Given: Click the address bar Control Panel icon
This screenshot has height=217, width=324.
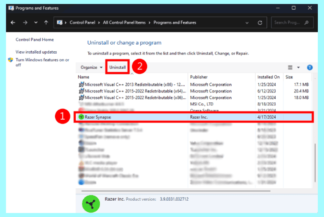Looking at the screenshot, I should [59, 23].
